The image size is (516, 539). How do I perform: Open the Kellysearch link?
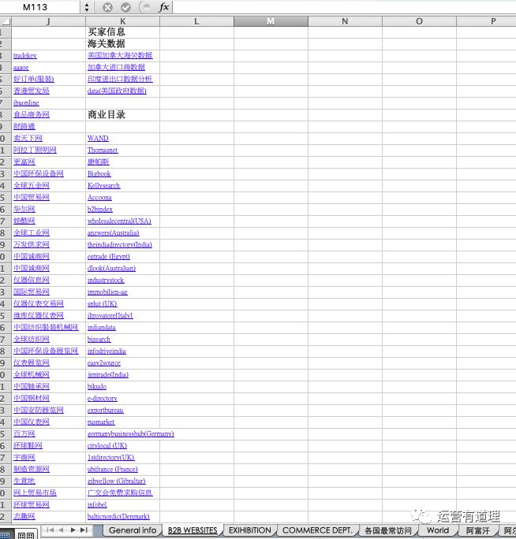[103, 186]
